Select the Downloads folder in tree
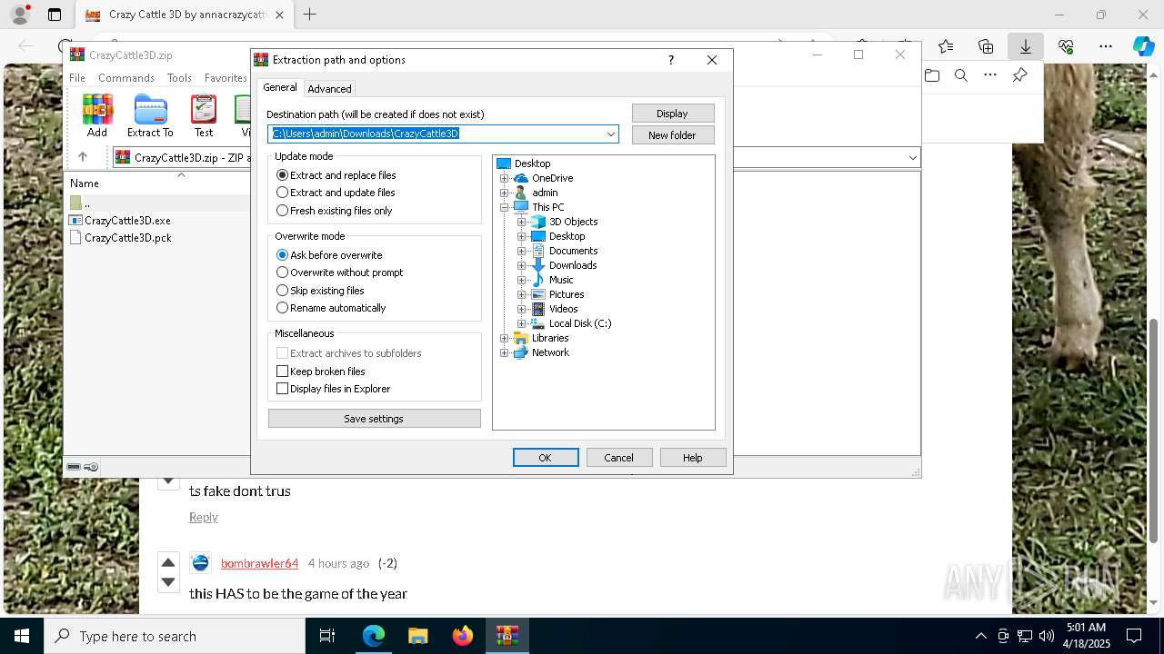The width and height of the screenshot is (1164, 654). click(573, 265)
